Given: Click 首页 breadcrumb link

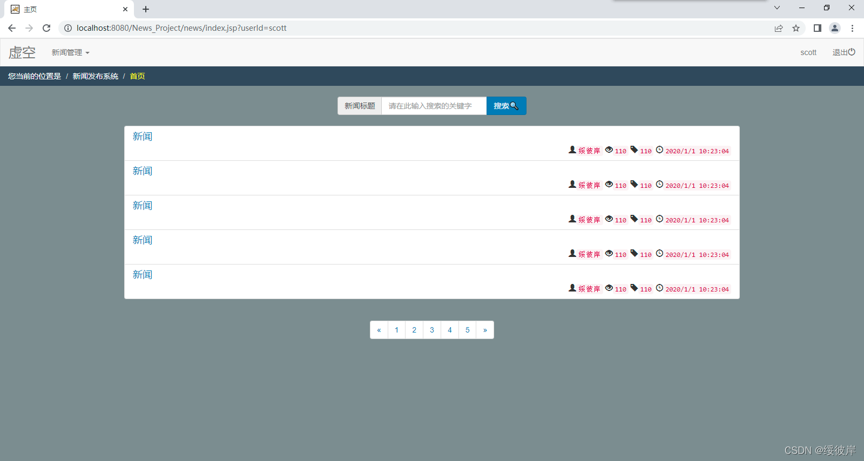Looking at the screenshot, I should (x=137, y=76).
